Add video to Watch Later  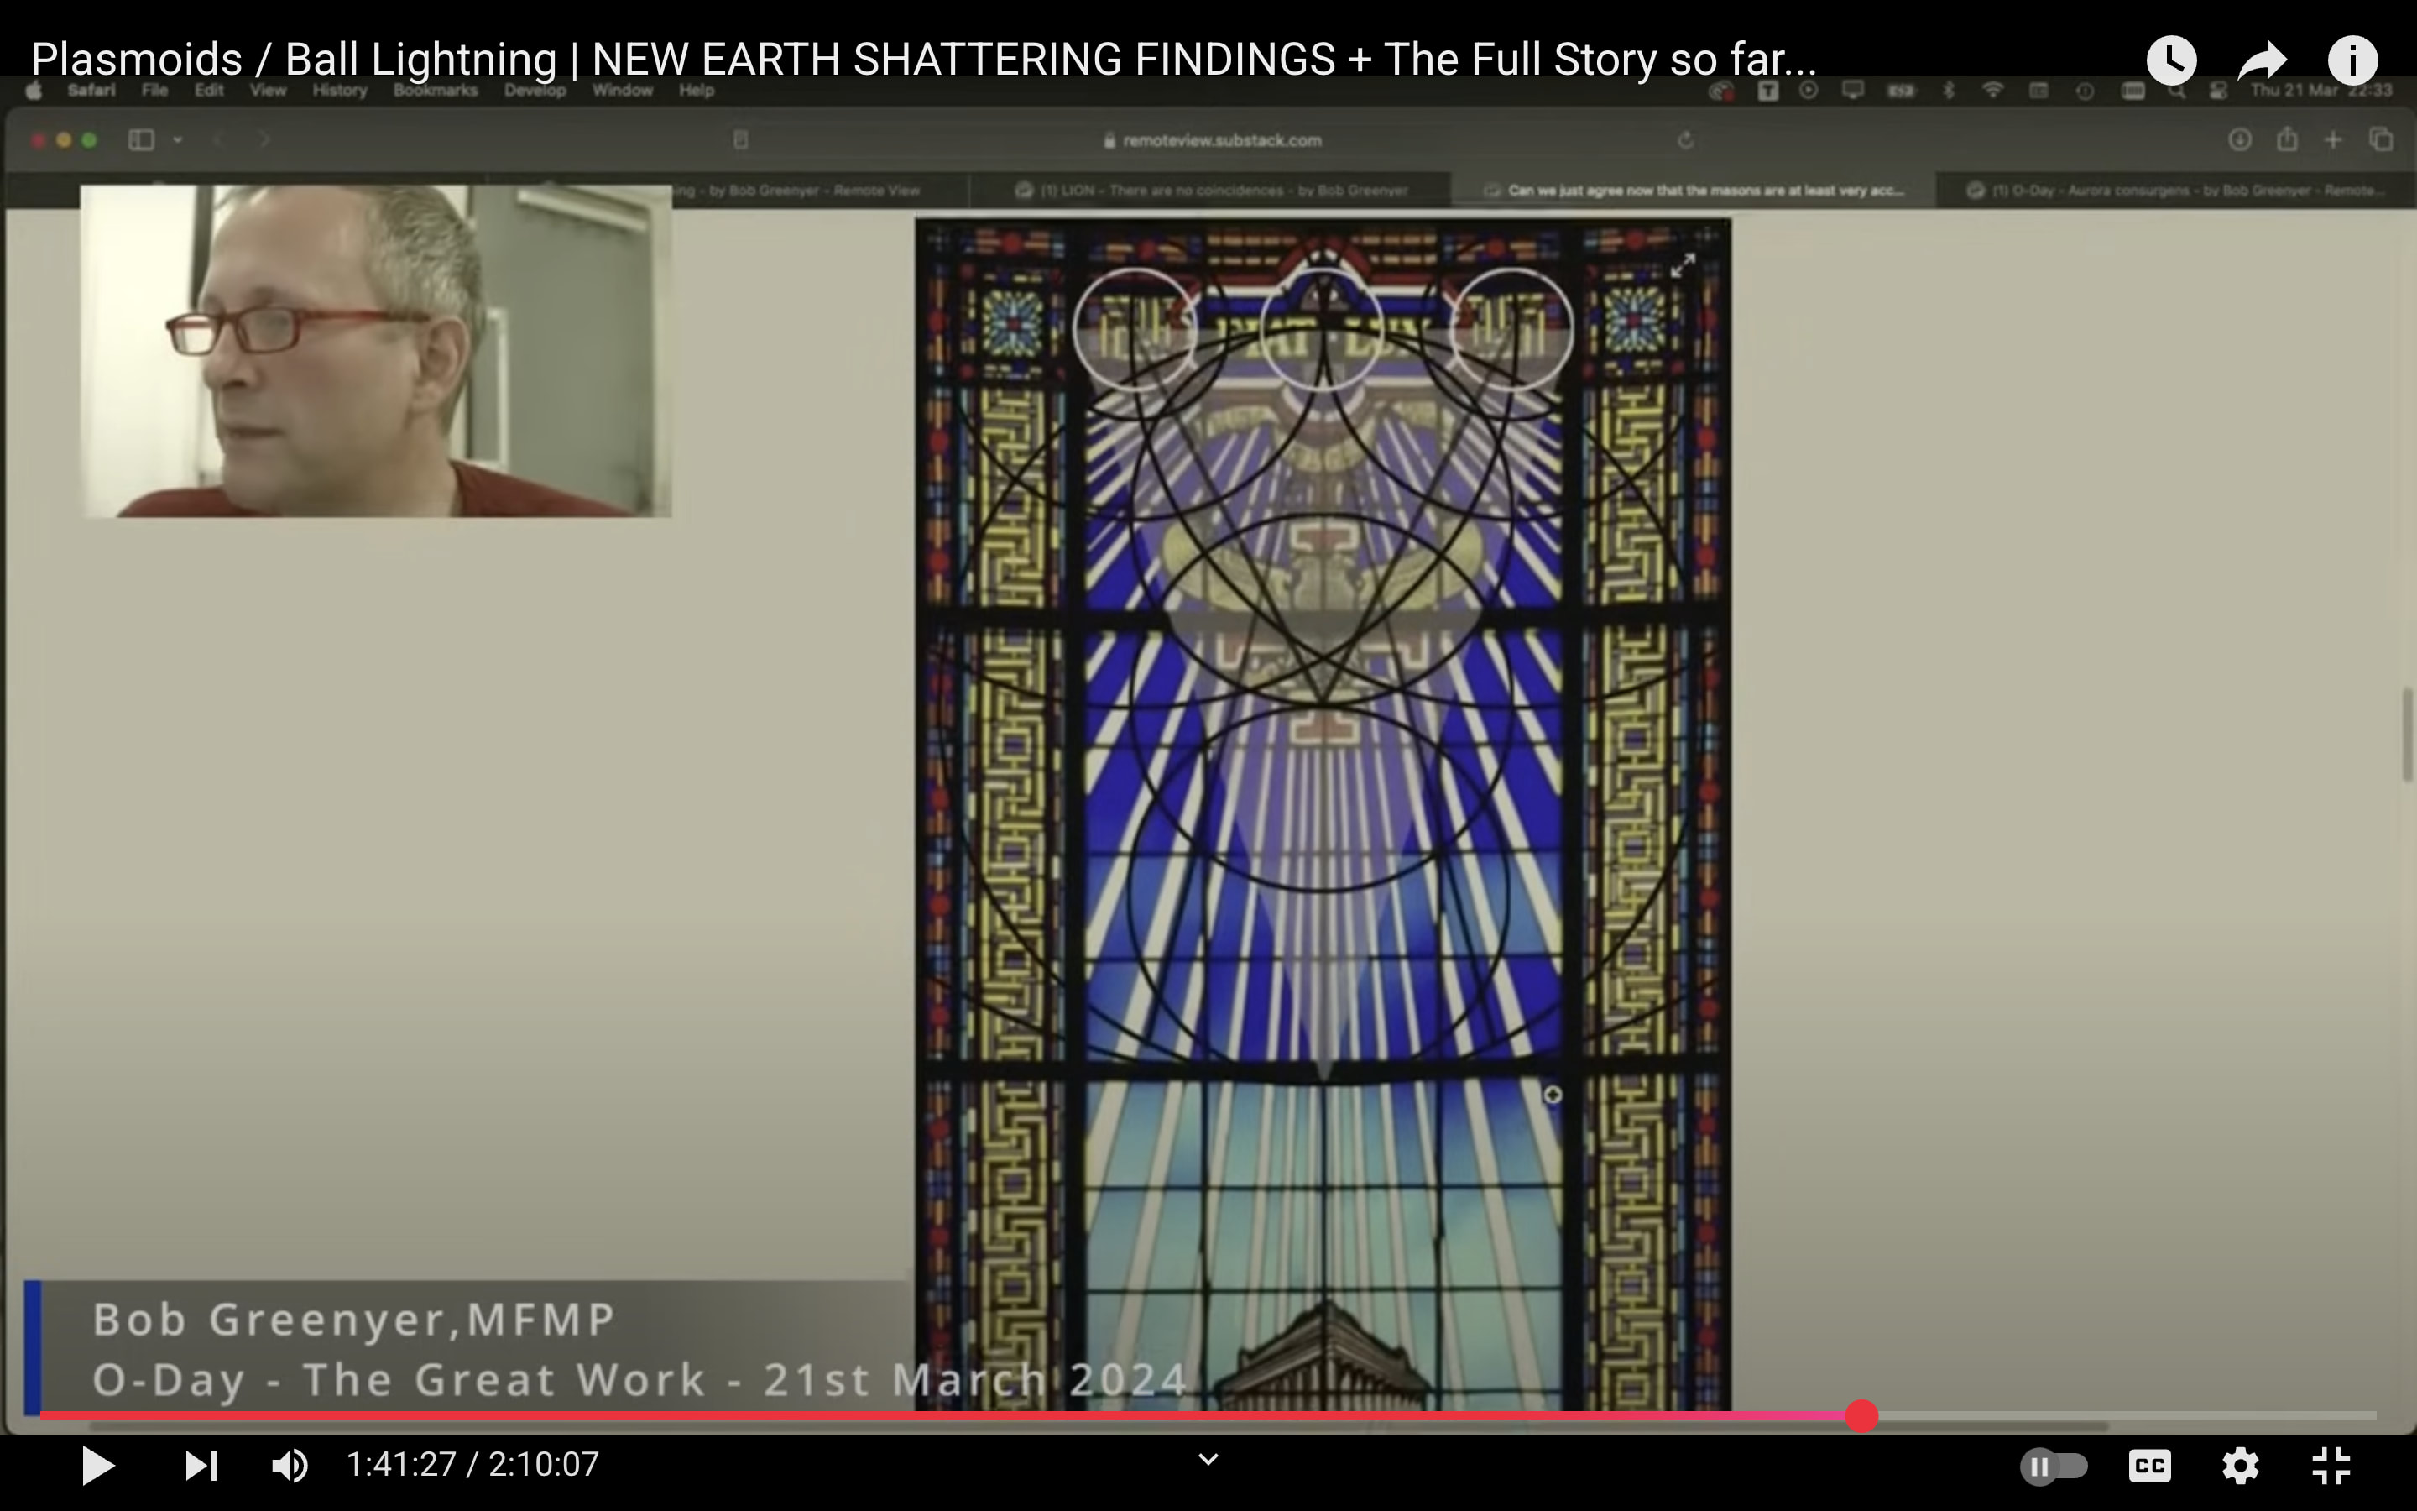coord(2171,61)
